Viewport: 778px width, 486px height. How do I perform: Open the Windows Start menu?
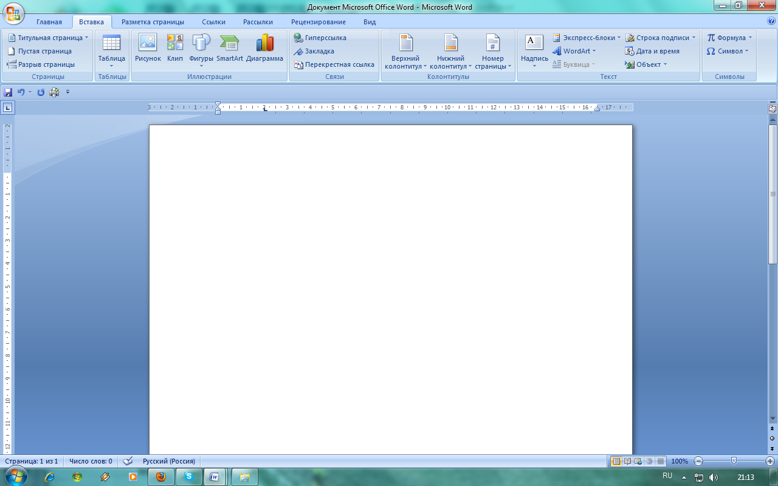pyautogui.click(x=16, y=477)
